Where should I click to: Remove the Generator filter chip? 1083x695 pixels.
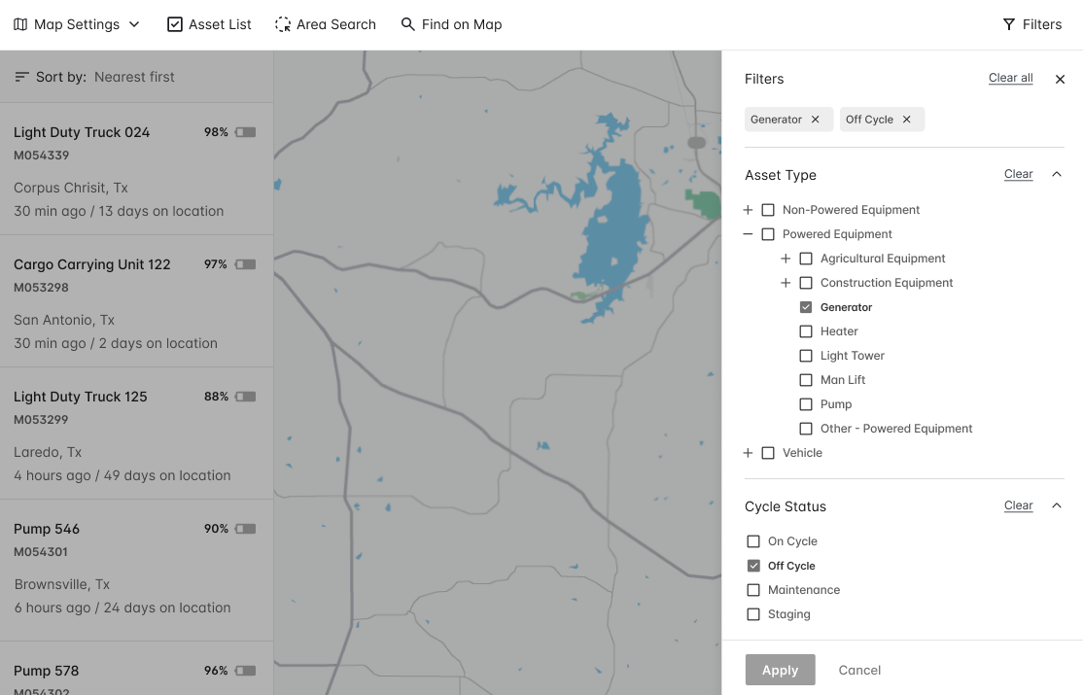point(816,120)
